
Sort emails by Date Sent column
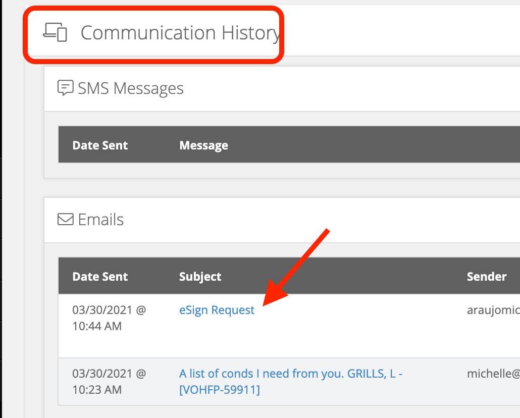(x=99, y=276)
